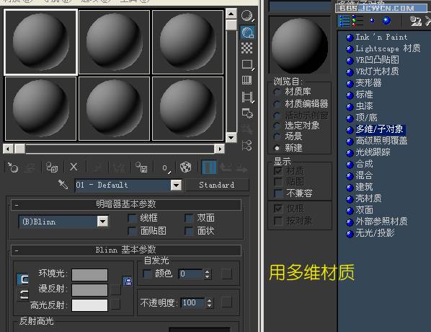
Task: Click self-illumination map slot button
Action: click(x=226, y=274)
